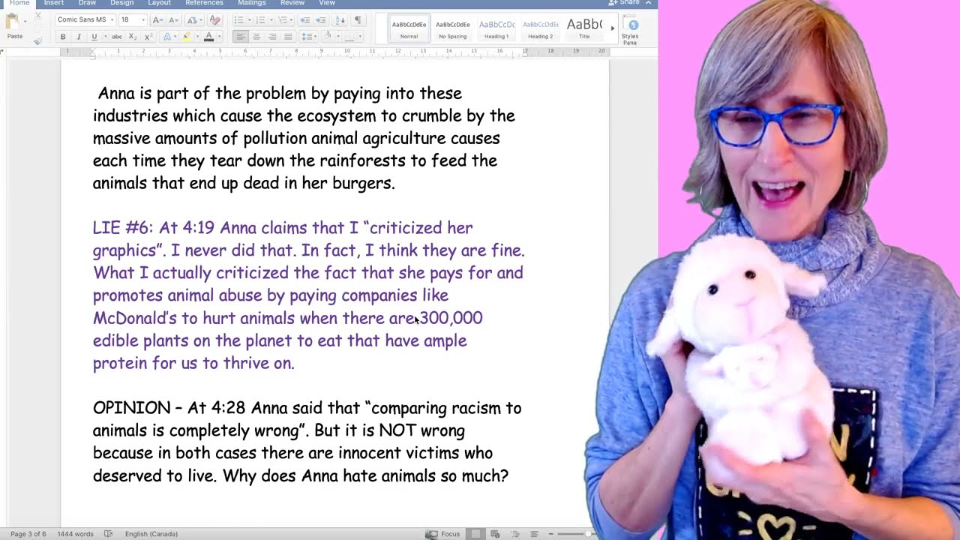Align text left

coord(241,37)
